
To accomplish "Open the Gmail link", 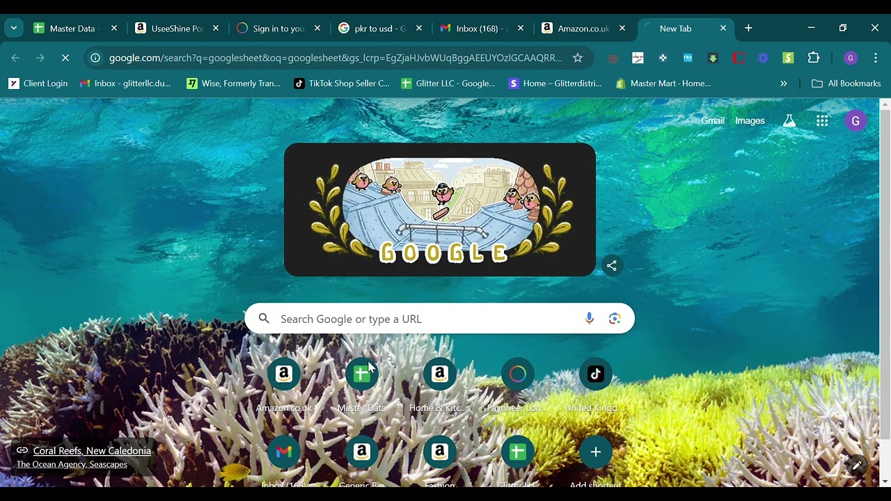I will (713, 121).
